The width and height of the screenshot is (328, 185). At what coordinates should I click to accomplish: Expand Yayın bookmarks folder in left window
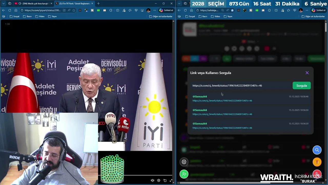[x=52, y=16]
